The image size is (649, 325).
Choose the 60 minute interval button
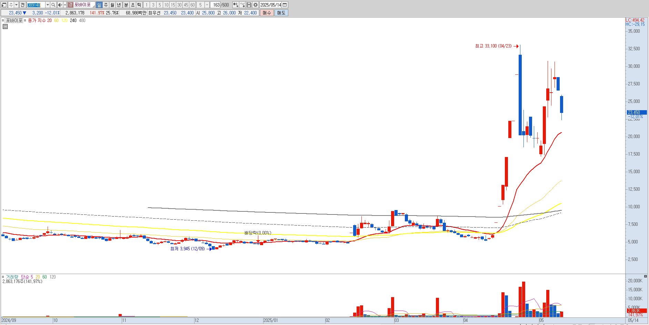click(192, 5)
